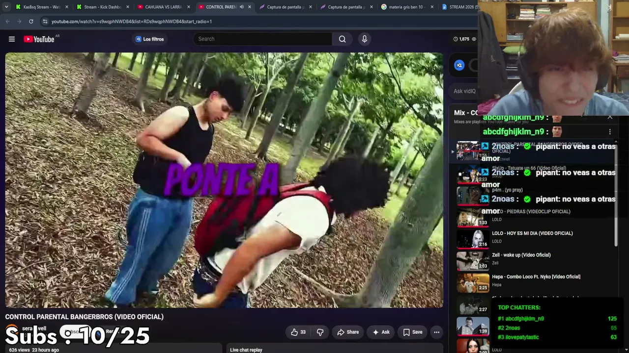Select LOLO - HOY ES MI DIA title
The image size is (629, 353).
532,233
